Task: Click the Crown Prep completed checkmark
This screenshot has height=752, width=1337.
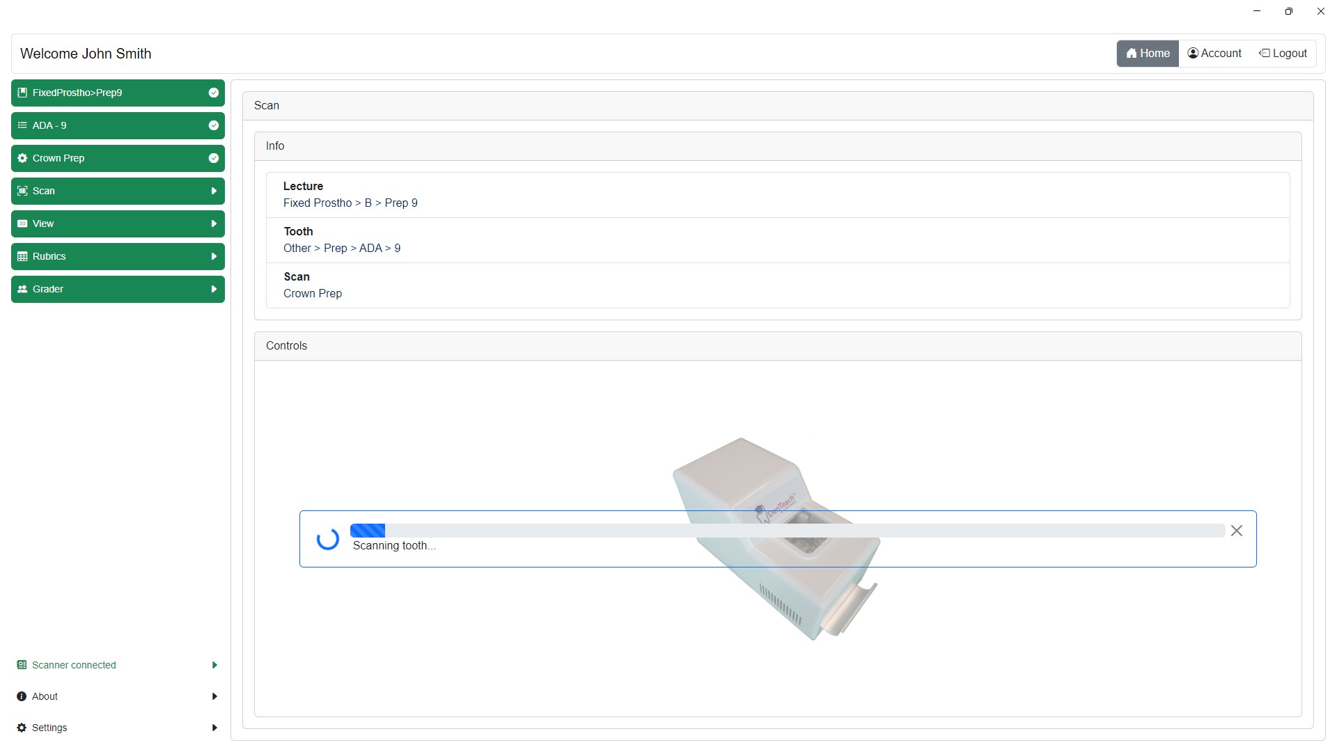Action: pyautogui.click(x=214, y=158)
